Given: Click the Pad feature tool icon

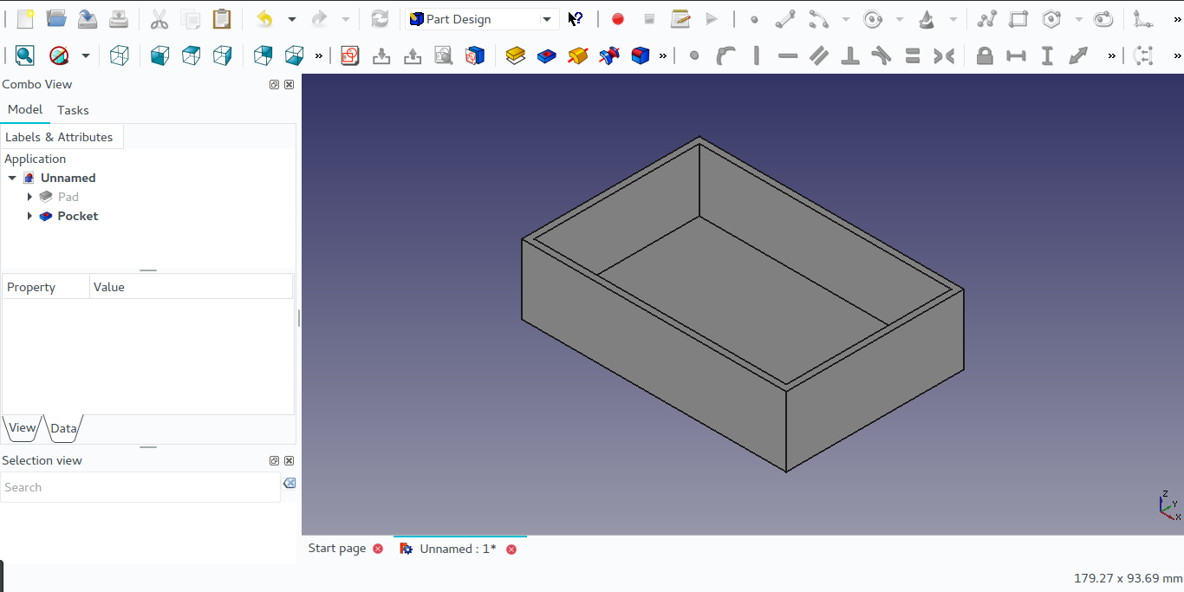Looking at the screenshot, I should [x=516, y=56].
